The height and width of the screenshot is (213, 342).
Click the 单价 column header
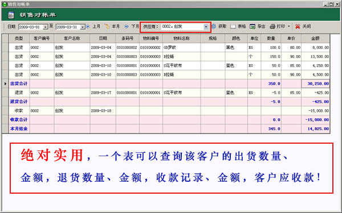click(291, 39)
